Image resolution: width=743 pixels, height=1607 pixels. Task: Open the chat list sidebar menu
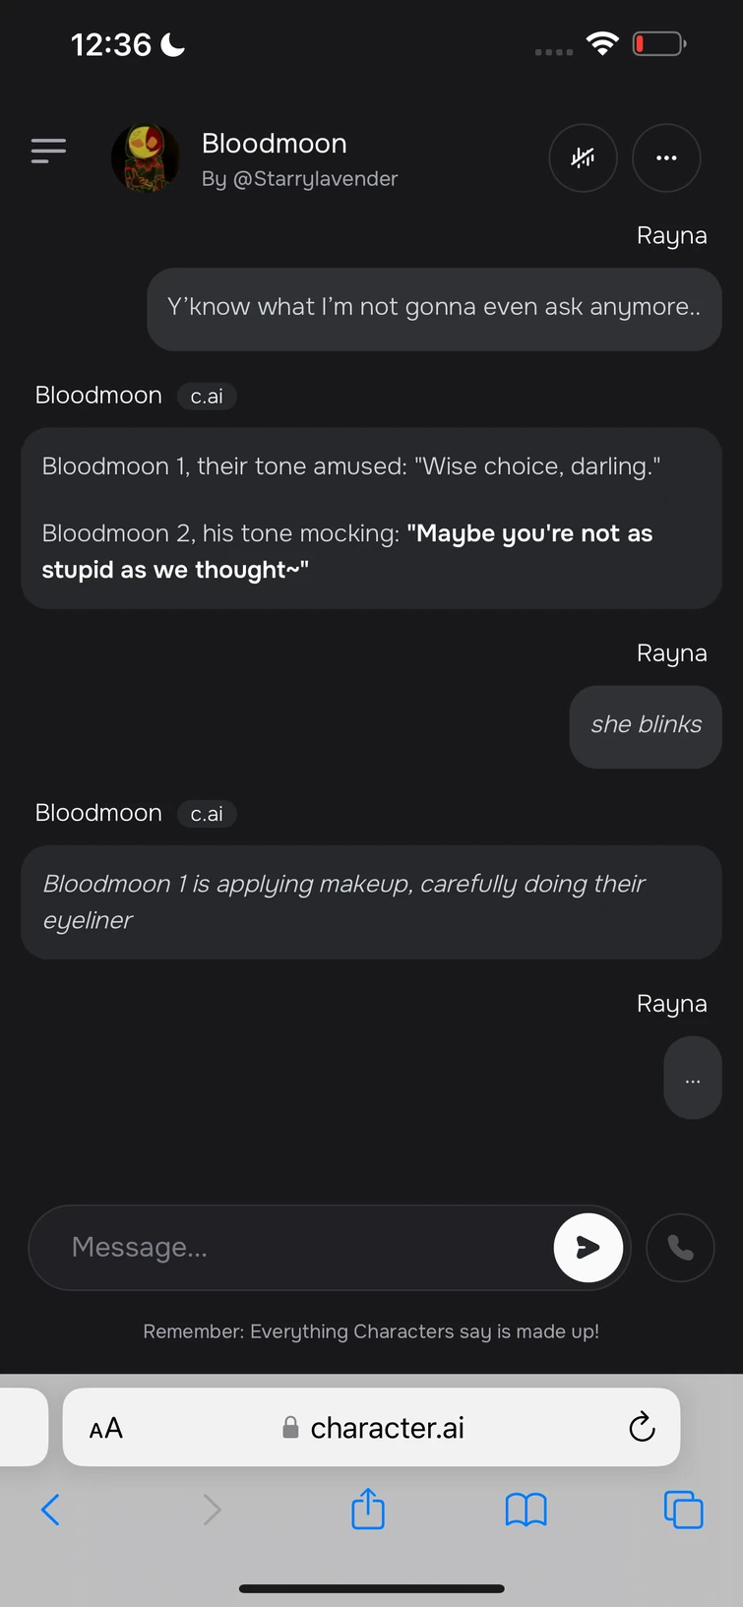coord(48,150)
